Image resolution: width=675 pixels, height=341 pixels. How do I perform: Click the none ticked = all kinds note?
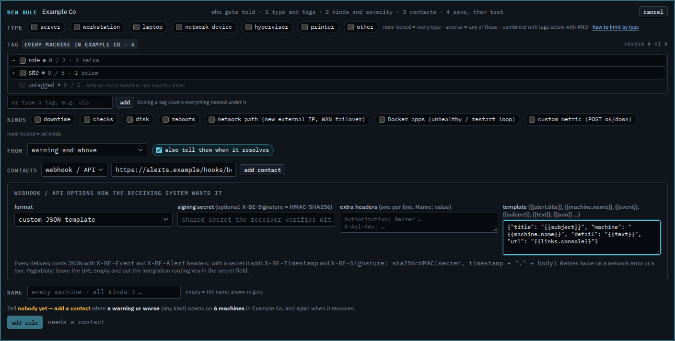click(34, 134)
